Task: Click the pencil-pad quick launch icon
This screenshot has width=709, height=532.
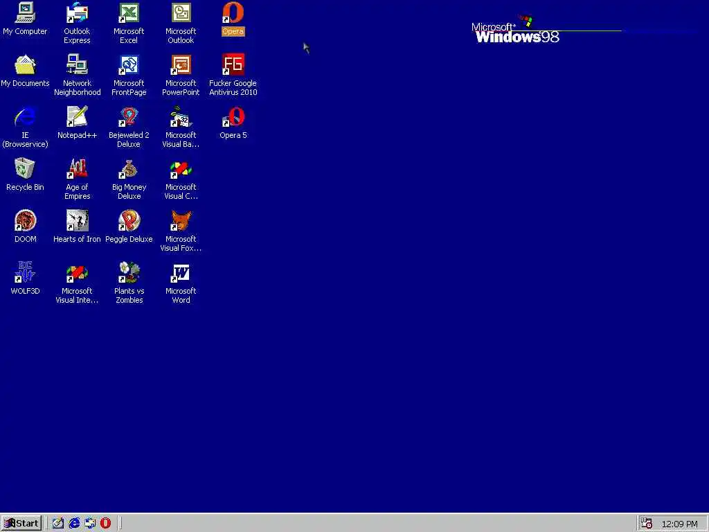Action: tap(58, 524)
